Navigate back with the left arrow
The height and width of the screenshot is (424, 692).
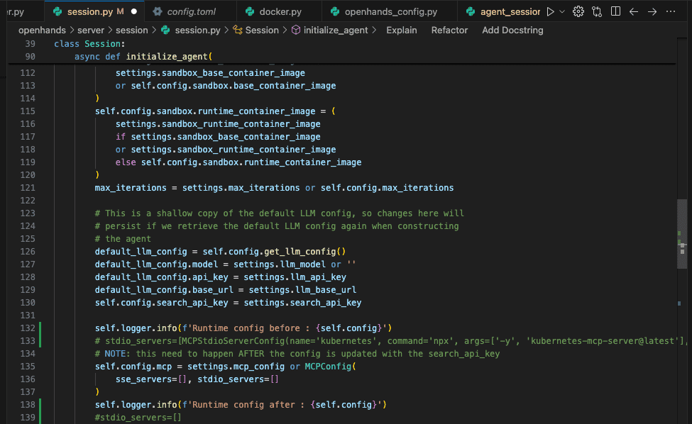coord(634,12)
